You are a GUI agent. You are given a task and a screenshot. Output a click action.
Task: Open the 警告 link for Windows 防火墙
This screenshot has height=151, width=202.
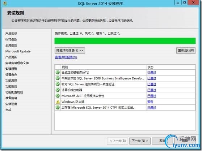tap(150, 102)
